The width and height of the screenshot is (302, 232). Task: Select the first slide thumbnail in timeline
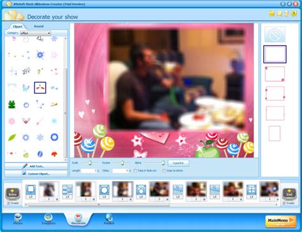[x=48, y=189]
